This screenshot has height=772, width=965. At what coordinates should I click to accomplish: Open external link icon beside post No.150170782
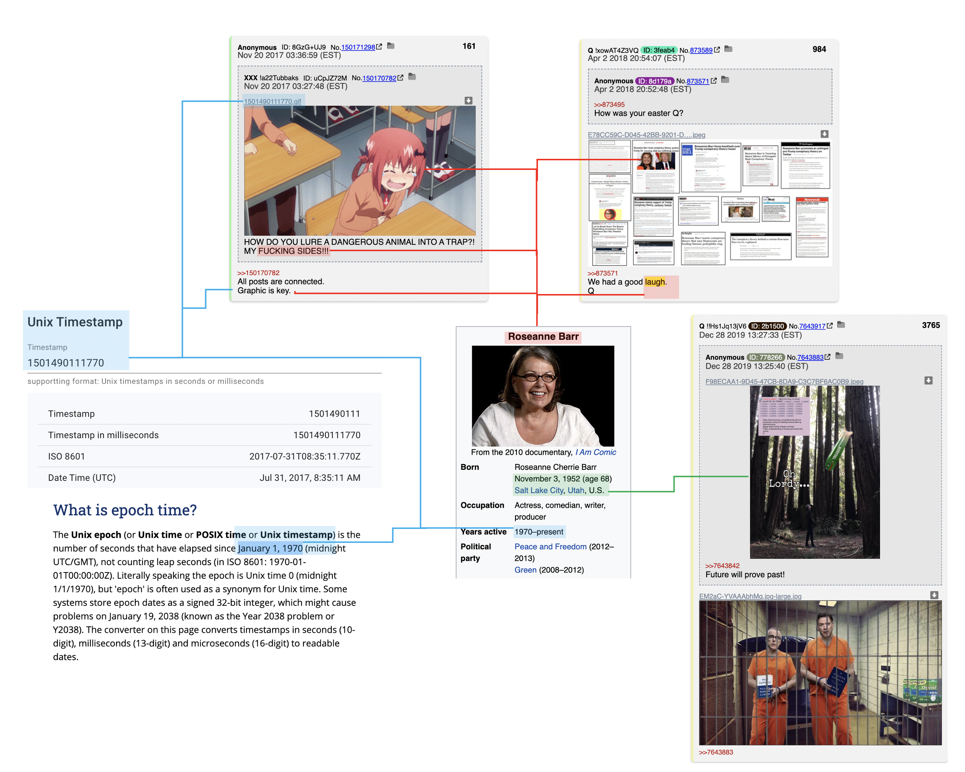point(400,78)
